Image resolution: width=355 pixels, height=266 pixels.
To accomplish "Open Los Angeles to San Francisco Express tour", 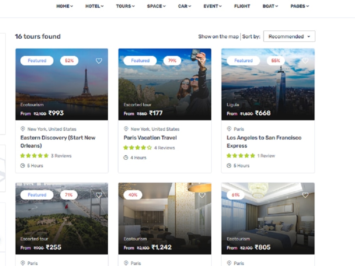I will click(x=264, y=142).
